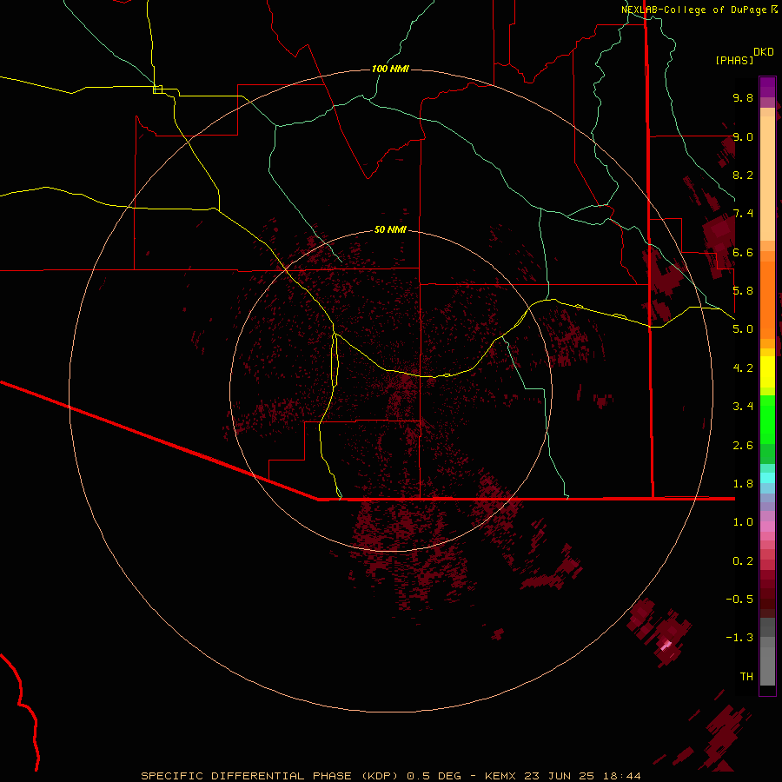
Task: Click the 9.0 value on the color scale
Action: point(743,136)
